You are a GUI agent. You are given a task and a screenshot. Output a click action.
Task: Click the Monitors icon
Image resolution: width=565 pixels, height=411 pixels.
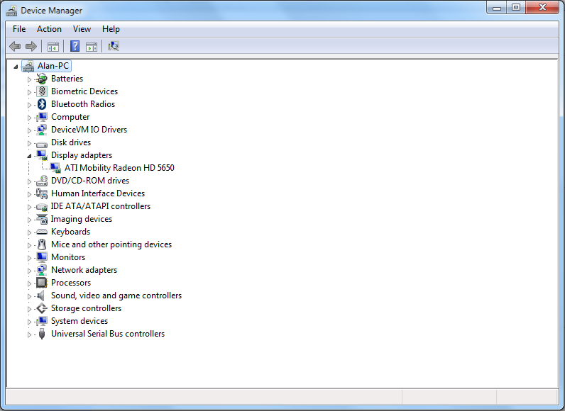click(x=42, y=257)
